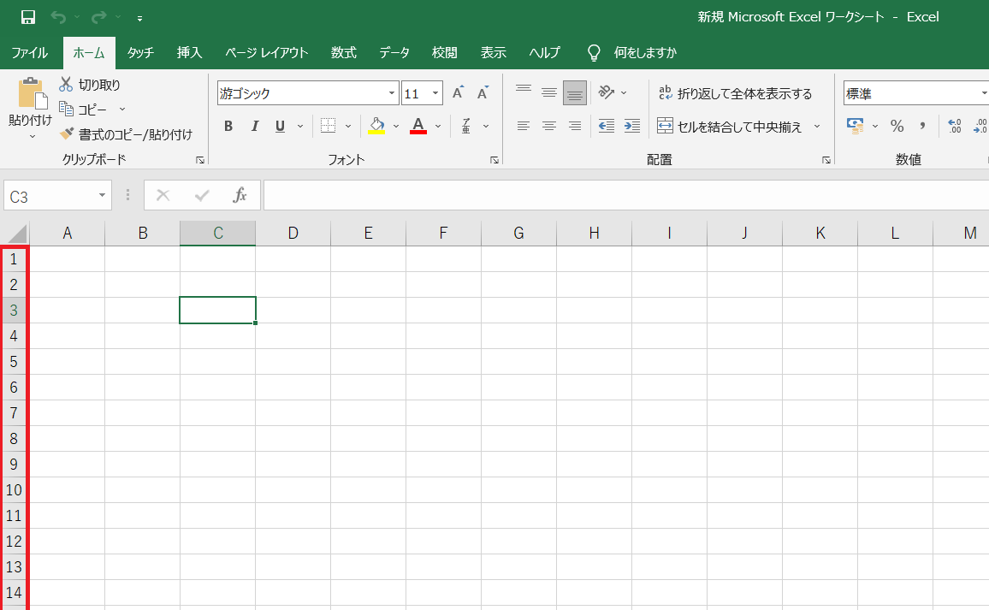Toggle Bold formatting
Viewport: 989px width, 610px height.
coord(228,127)
